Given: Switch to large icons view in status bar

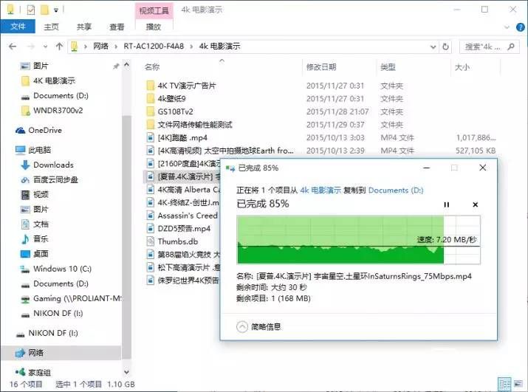Looking at the screenshot, I should click(x=518, y=384).
